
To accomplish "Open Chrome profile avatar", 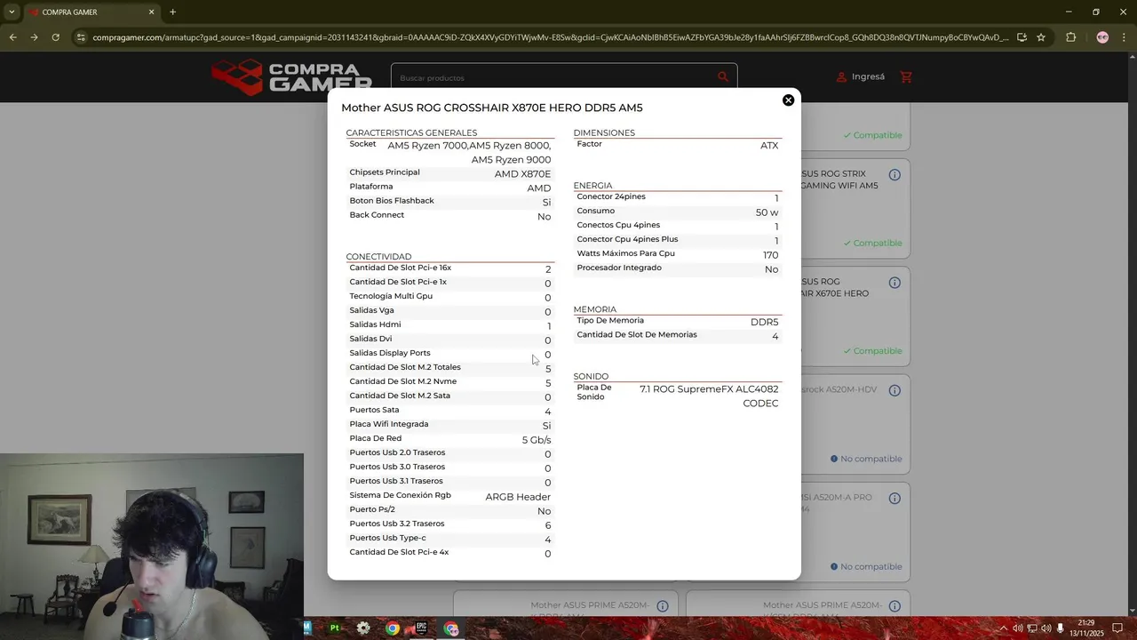I will [1102, 37].
